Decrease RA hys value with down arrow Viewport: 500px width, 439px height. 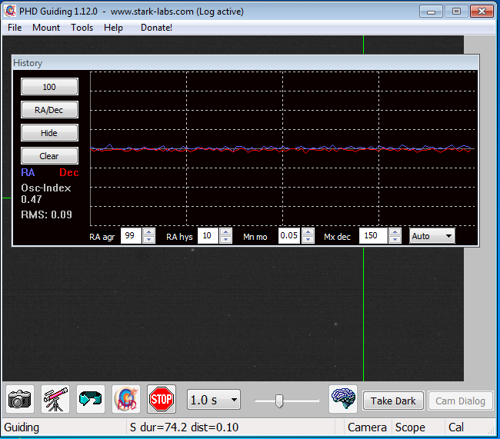tap(225, 239)
